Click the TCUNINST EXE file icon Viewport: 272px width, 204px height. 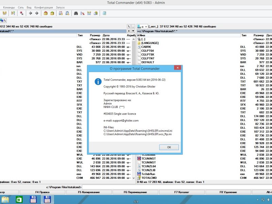pyautogui.click(x=139, y=158)
